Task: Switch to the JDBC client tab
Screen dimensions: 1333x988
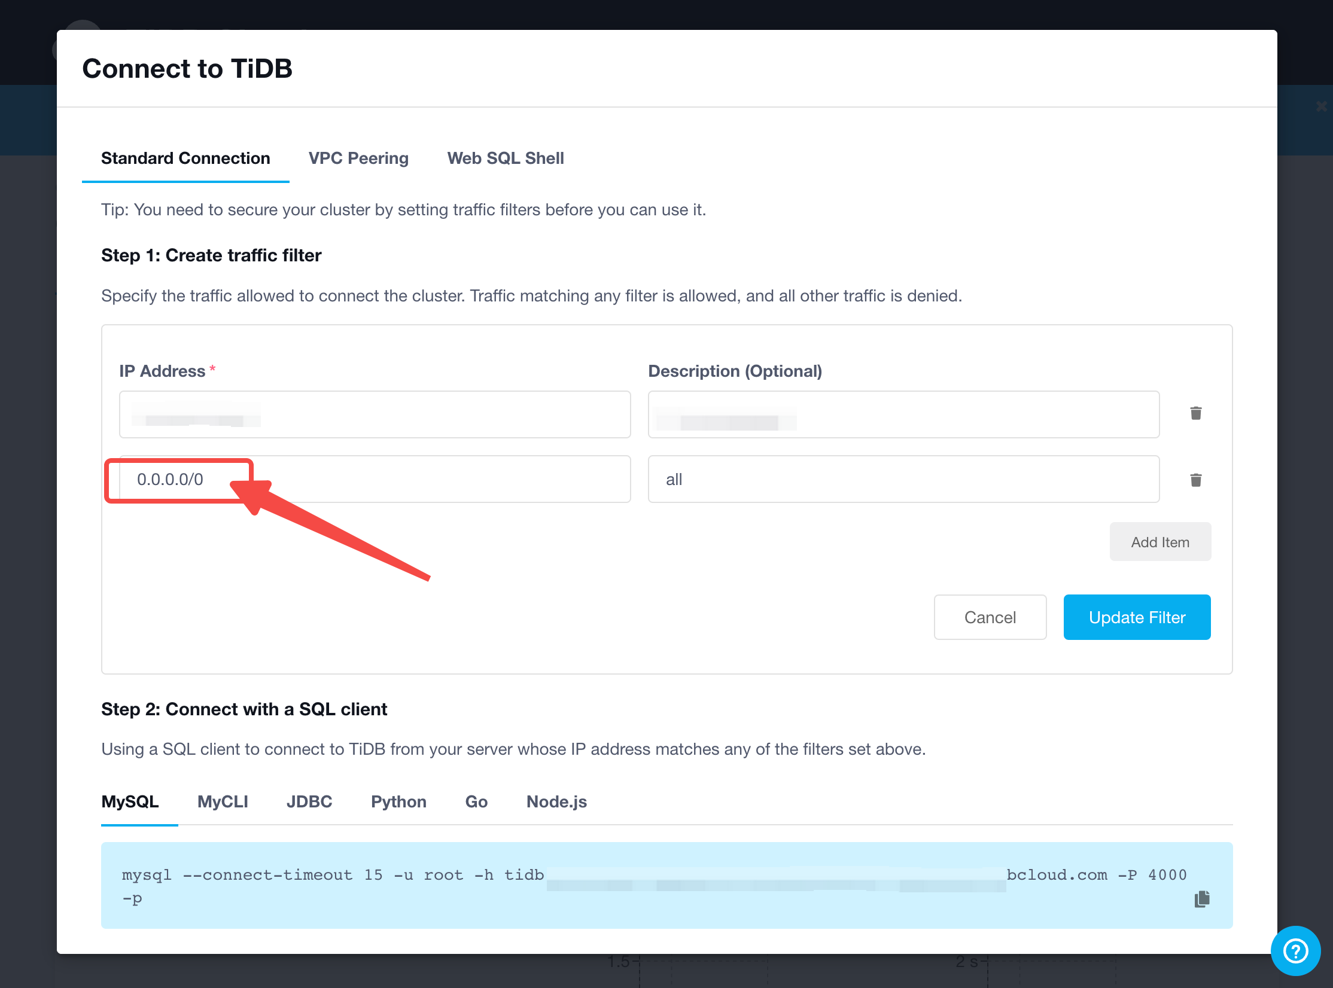Action: pyautogui.click(x=309, y=802)
